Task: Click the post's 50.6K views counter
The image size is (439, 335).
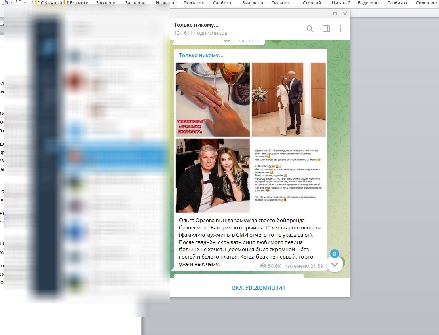Action: pyautogui.click(x=270, y=266)
